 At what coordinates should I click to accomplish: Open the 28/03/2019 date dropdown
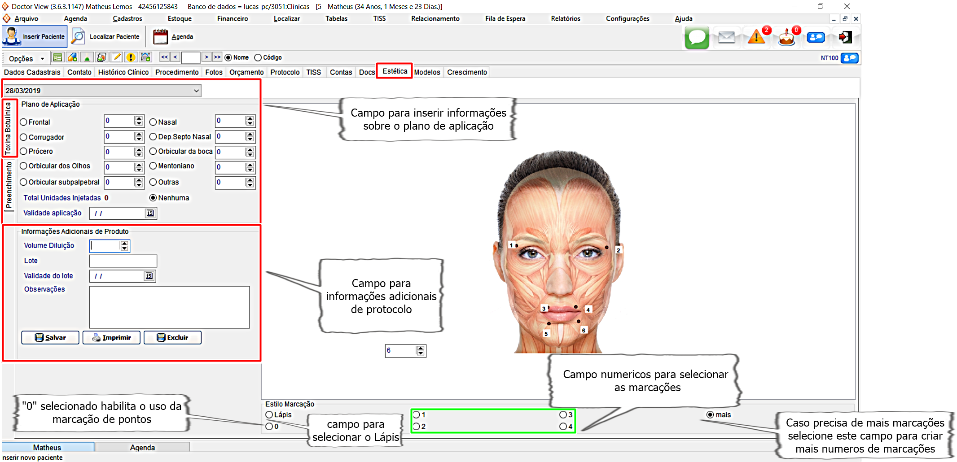point(196,91)
